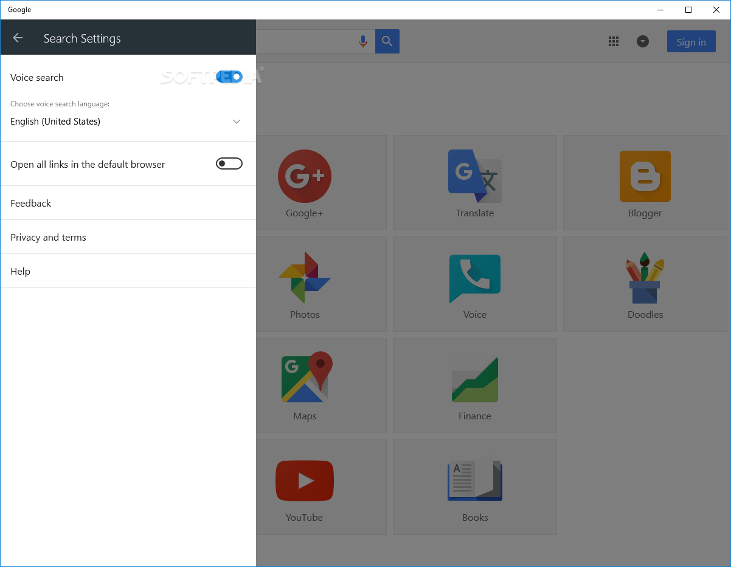Open the Translate tile
Viewport: 731px width, 567px height.
pyautogui.click(x=475, y=182)
